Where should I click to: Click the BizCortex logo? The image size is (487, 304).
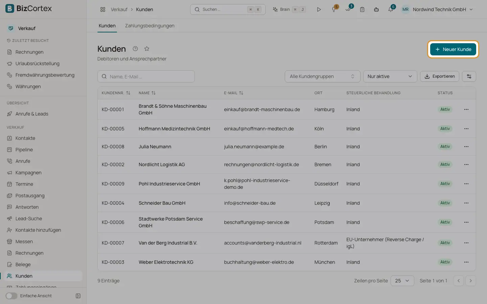(29, 8)
